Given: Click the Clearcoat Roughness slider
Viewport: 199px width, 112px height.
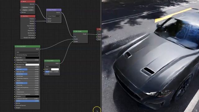Looking at the screenshot, I should point(27,87).
